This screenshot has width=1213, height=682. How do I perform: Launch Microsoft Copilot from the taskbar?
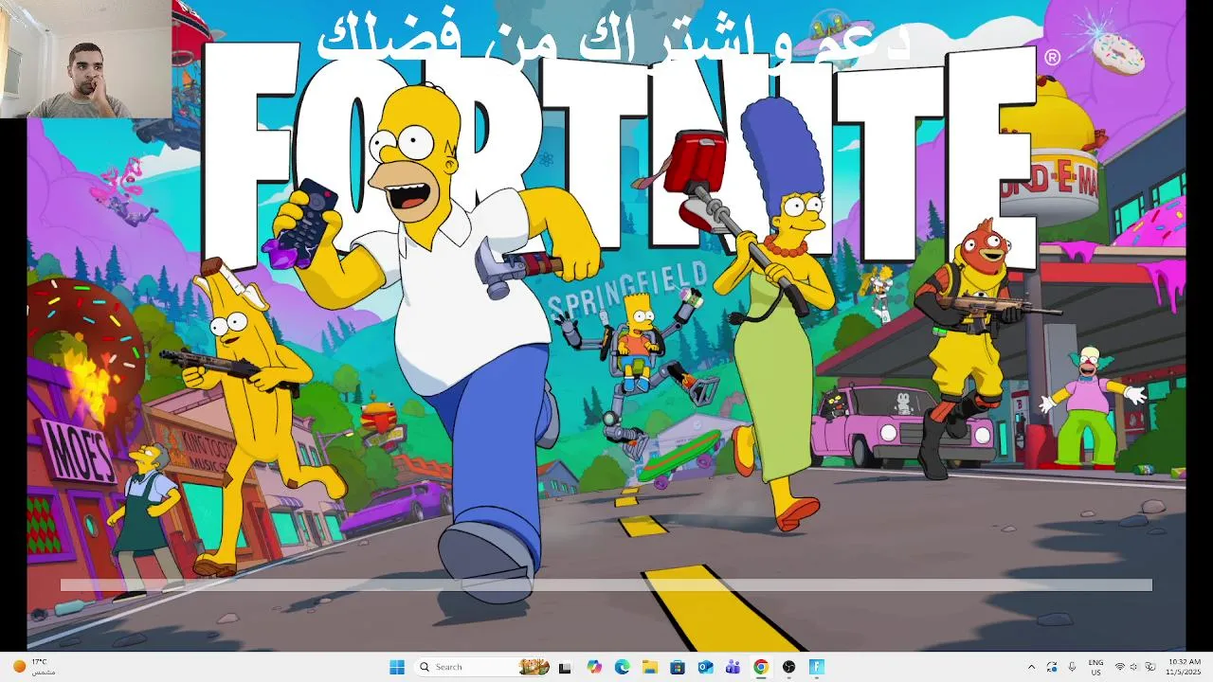click(x=594, y=667)
